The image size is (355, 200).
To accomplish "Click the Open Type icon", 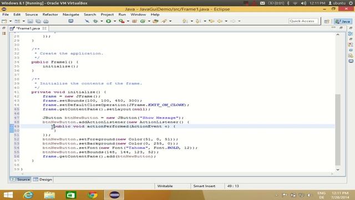I will [155, 21].
